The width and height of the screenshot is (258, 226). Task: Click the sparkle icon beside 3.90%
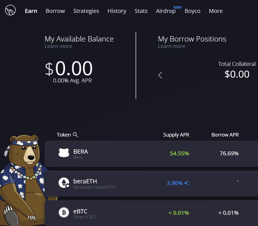pyautogui.click(x=187, y=183)
